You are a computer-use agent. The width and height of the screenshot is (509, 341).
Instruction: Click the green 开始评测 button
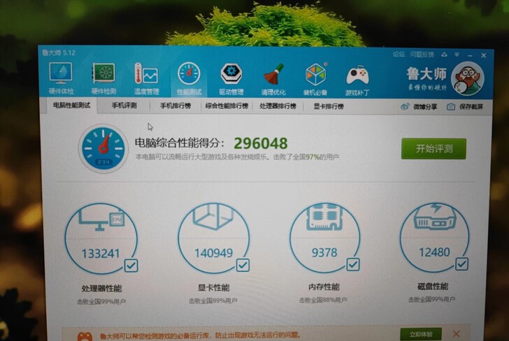pos(433,149)
